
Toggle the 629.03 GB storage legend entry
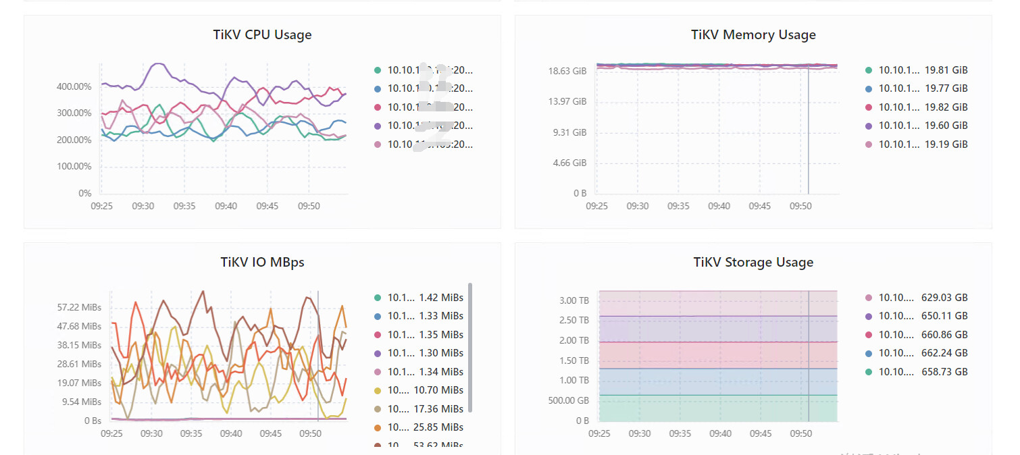[917, 298]
